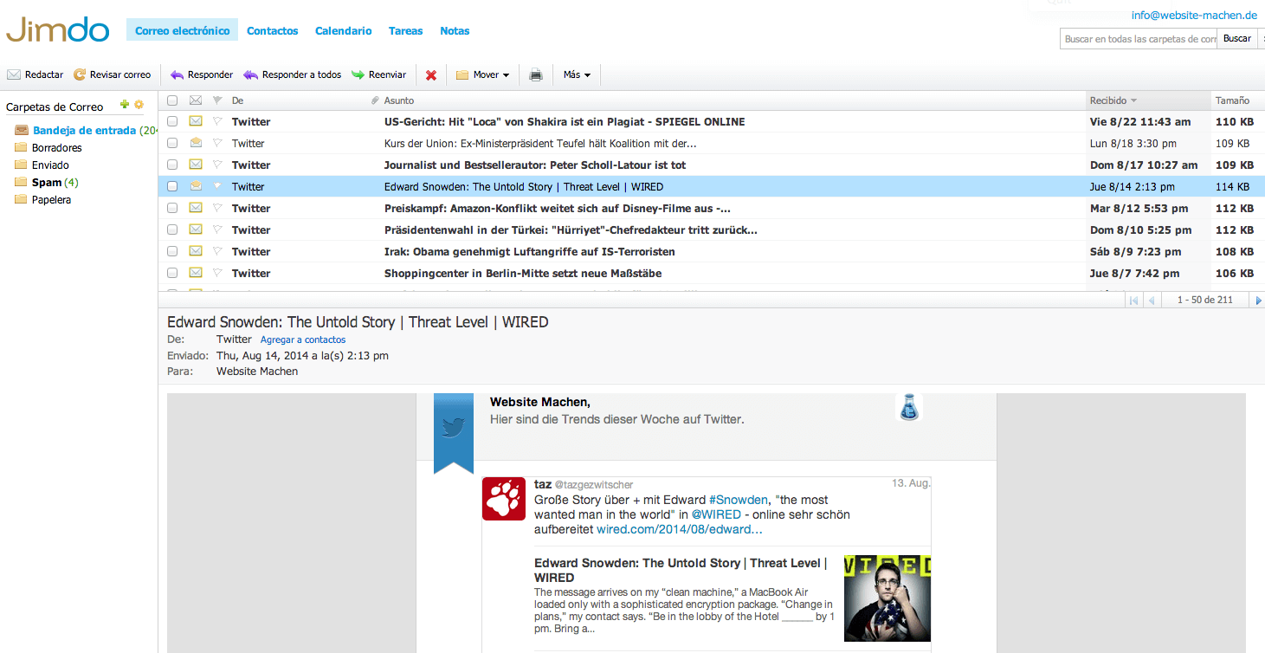Click the Revisar correo refresh icon
The width and height of the screenshot is (1265, 653).
80,74
